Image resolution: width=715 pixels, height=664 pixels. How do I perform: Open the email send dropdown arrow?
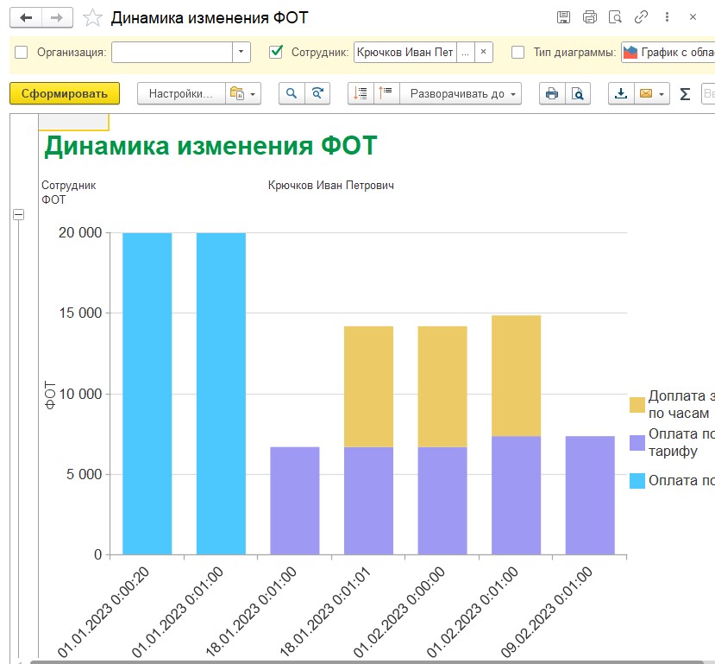click(x=662, y=94)
